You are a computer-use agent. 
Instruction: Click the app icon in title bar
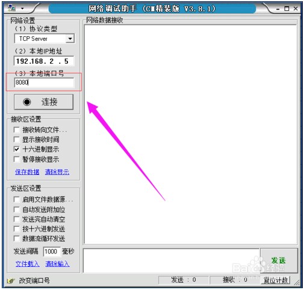(11, 8)
